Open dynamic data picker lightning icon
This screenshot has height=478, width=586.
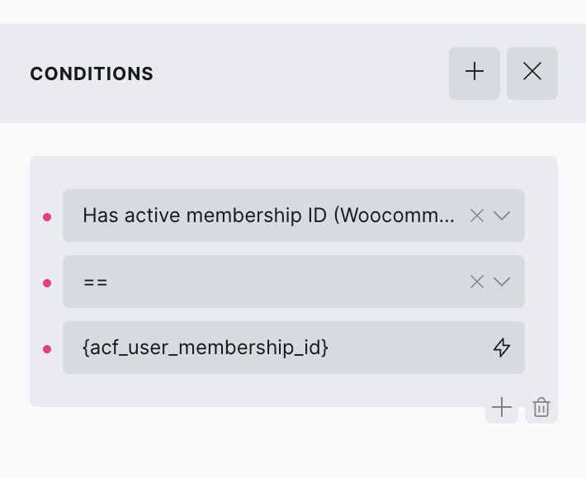[502, 348]
